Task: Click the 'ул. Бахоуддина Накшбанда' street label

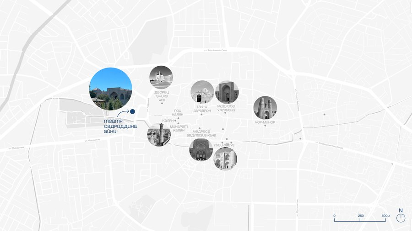Action: click(x=329, y=145)
